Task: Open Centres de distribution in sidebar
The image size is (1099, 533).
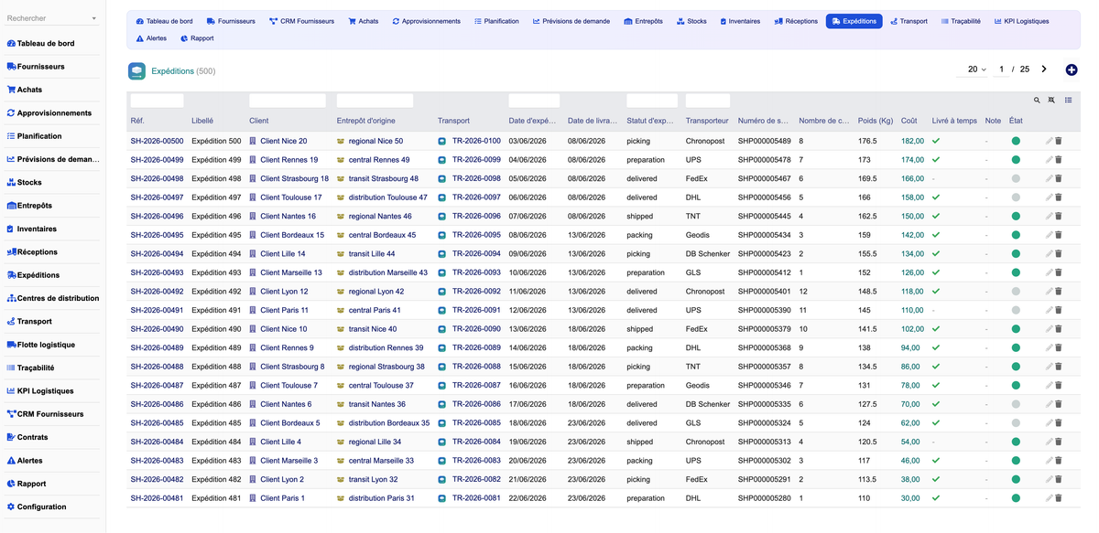Action: point(52,298)
